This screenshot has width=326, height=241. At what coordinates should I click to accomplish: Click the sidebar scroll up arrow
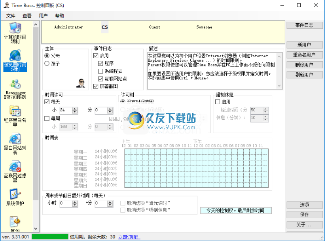[36, 24]
